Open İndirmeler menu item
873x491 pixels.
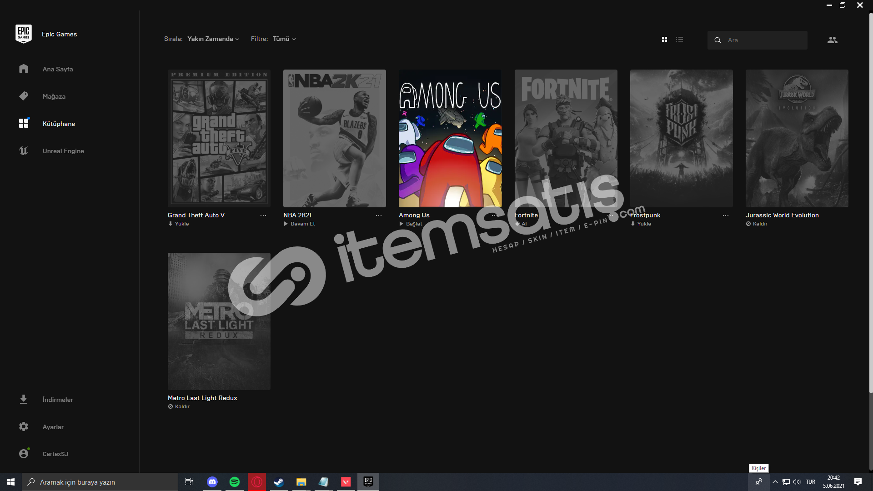(x=58, y=400)
